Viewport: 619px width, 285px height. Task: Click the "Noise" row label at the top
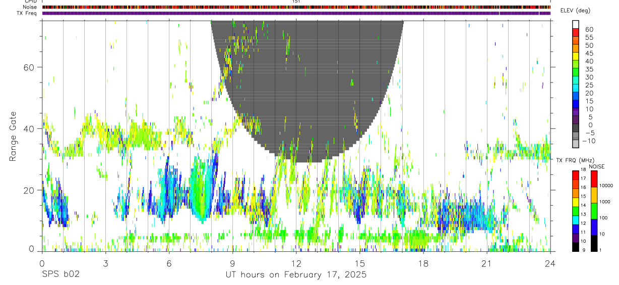tap(30, 7)
